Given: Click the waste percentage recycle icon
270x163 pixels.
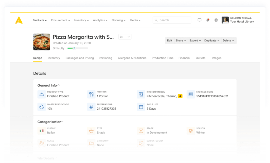Looking at the screenshot, I should [x=41, y=107].
